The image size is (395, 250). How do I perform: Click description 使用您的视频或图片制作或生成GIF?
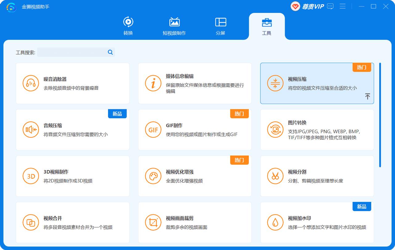pyautogui.click(x=202, y=134)
